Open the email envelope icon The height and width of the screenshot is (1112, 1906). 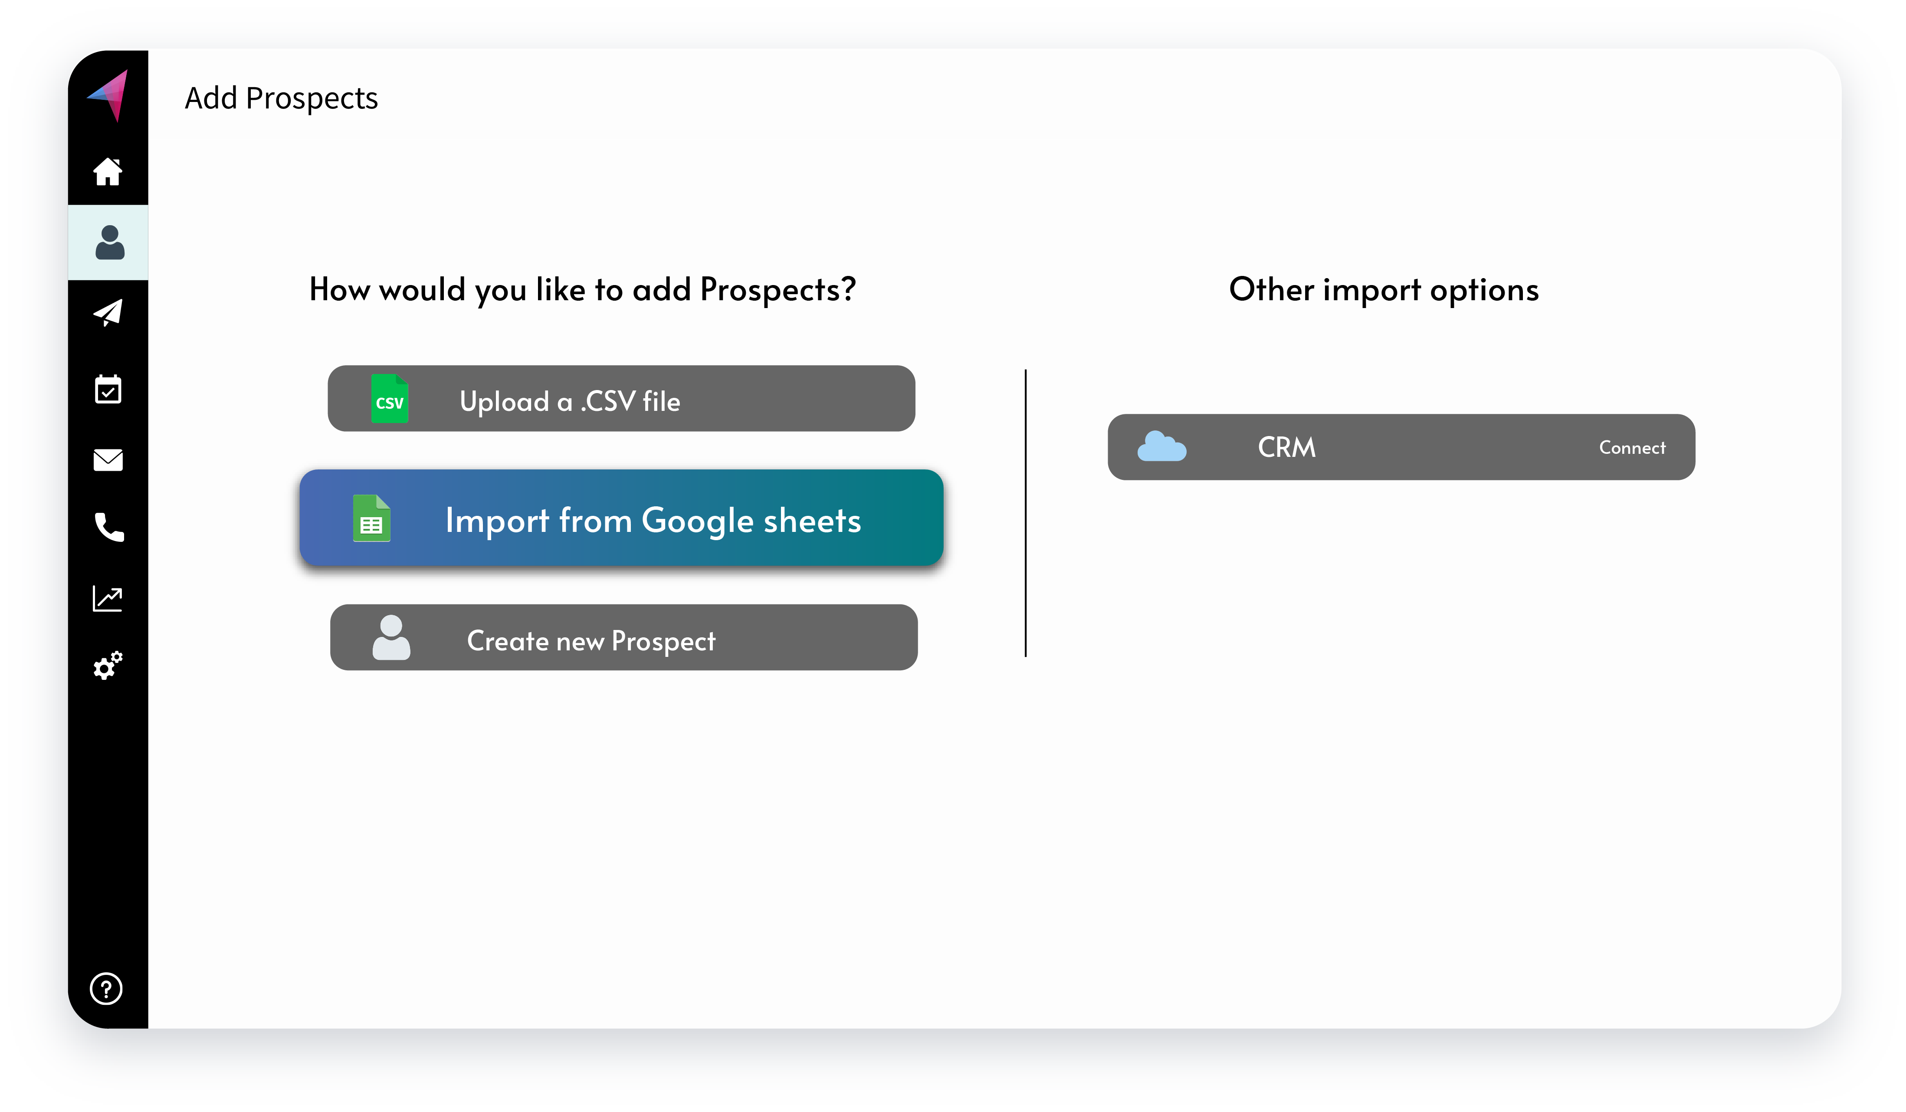(108, 459)
